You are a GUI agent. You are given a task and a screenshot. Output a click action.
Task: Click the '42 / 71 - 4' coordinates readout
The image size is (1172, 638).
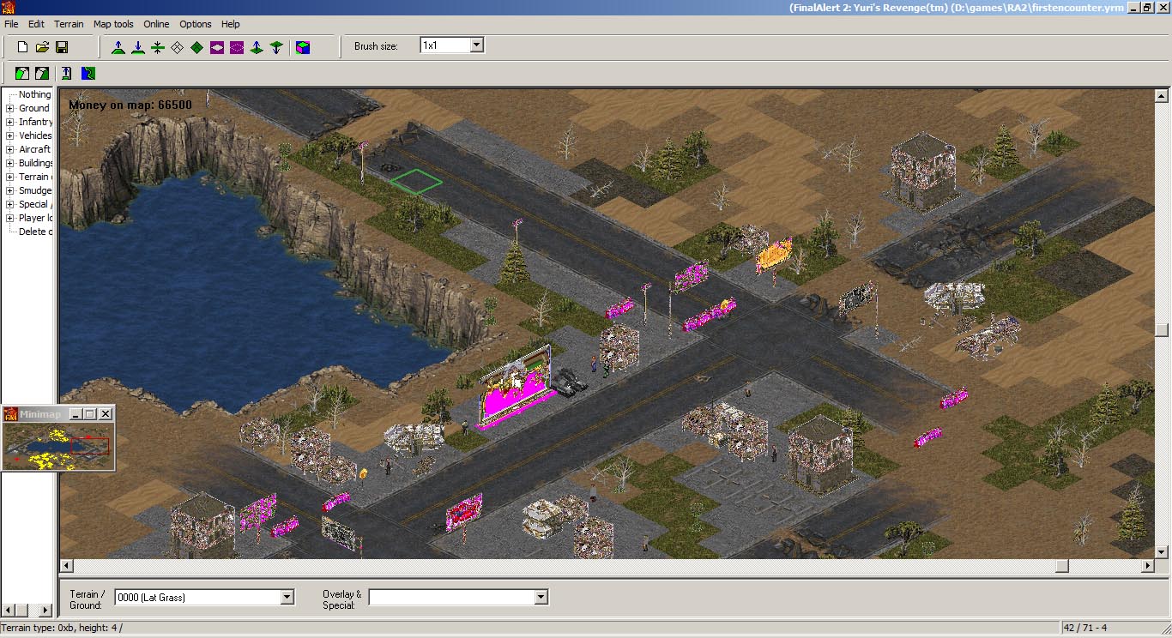click(x=1086, y=629)
